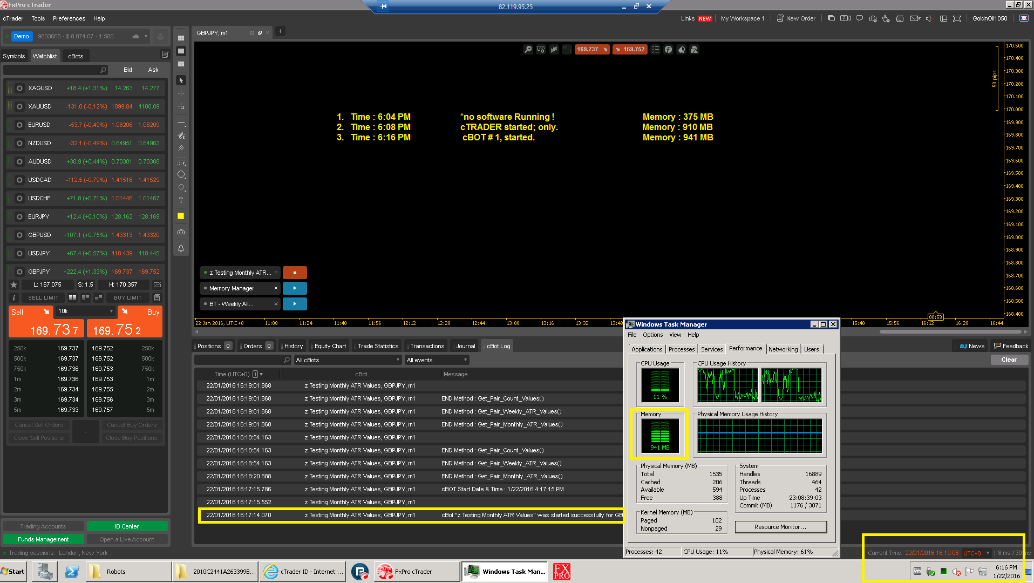Image resolution: width=1034 pixels, height=583 pixels.
Task: Open chart indicators candlestick icon
Action: [554, 49]
